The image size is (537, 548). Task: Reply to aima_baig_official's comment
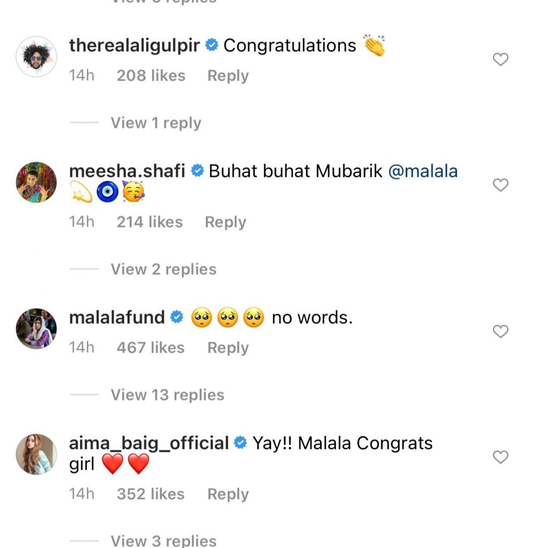228,494
